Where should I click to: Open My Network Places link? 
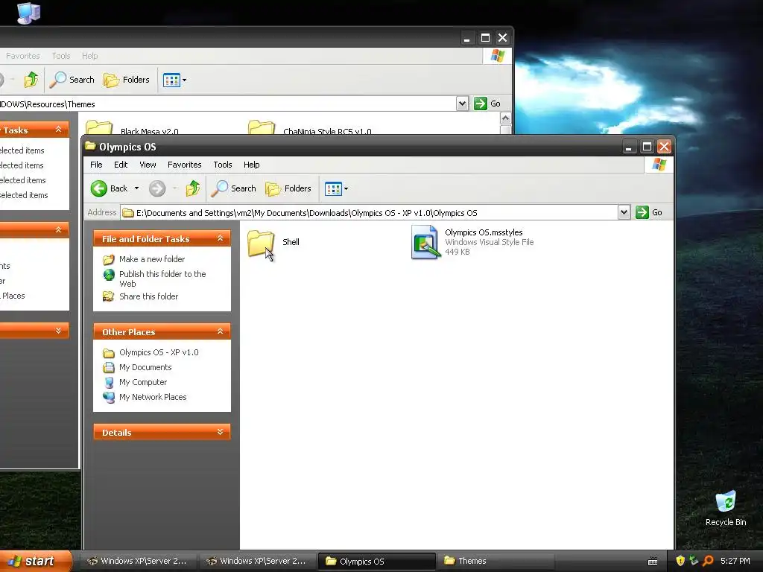[153, 397]
